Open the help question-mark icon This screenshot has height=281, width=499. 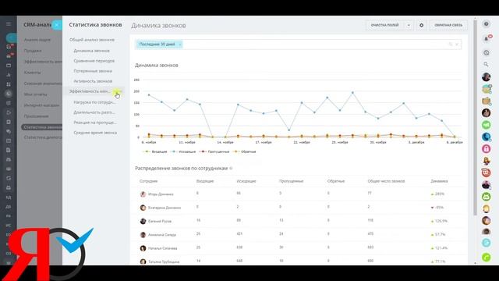click(486, 24)
